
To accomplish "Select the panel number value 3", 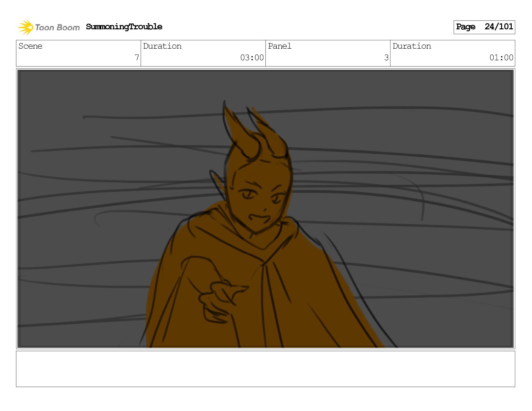I will pyautogui.click(x=386, y=58).
